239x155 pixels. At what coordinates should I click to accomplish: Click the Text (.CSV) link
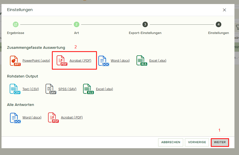point(31,89)
